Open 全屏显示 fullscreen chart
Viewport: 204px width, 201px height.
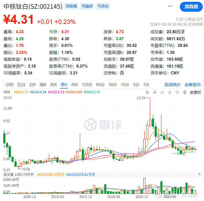[193, 85]
